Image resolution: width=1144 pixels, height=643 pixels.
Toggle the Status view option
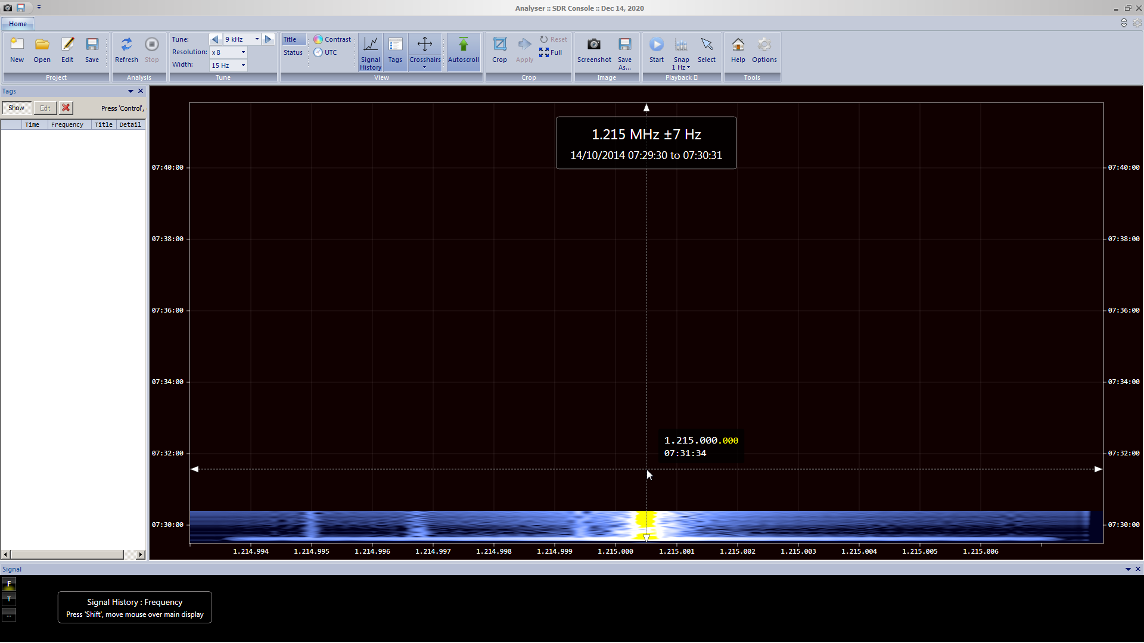click(293, 52)
